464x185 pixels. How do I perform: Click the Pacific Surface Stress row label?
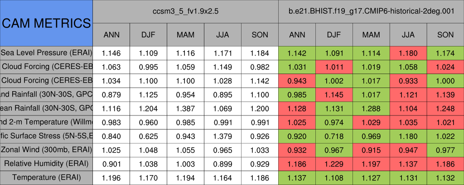pyautogui.click(x=46, y=136)
